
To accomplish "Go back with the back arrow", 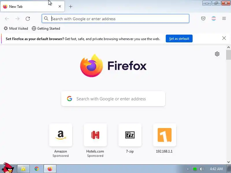I will [7, 19].
